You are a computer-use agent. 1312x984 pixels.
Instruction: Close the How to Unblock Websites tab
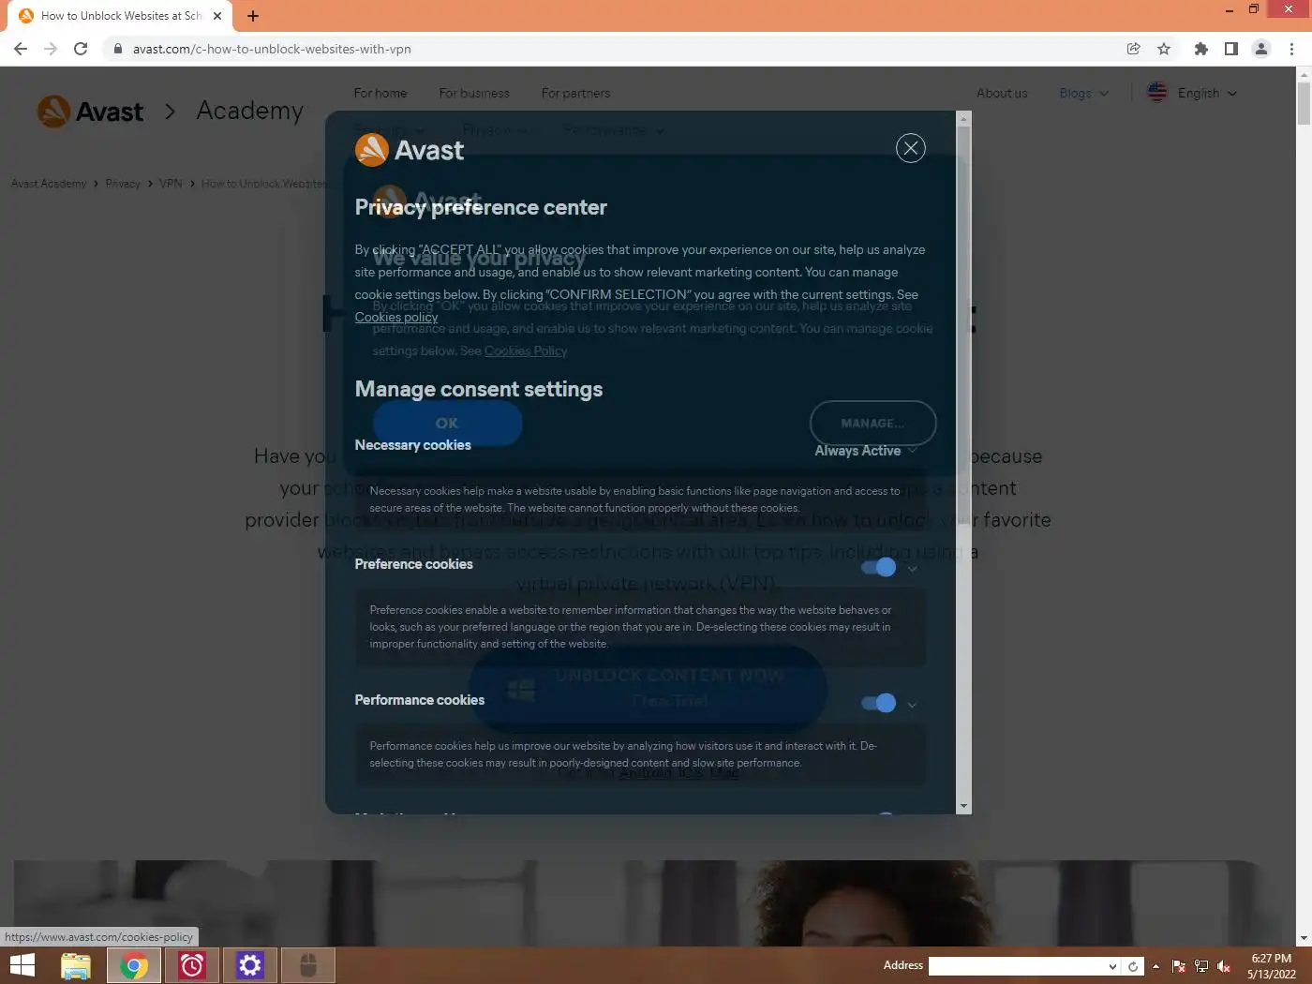217,16
